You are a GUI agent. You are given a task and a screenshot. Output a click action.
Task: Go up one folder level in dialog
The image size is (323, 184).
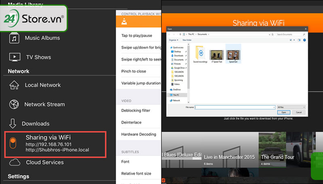180,35
